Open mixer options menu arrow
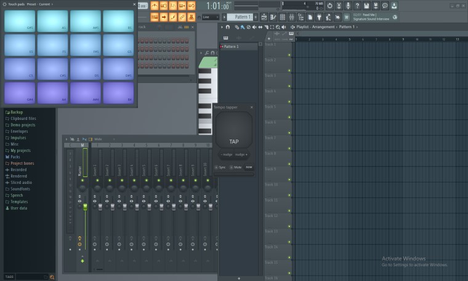The height and width of the screenshot is (281, 468). click(67, 139)
